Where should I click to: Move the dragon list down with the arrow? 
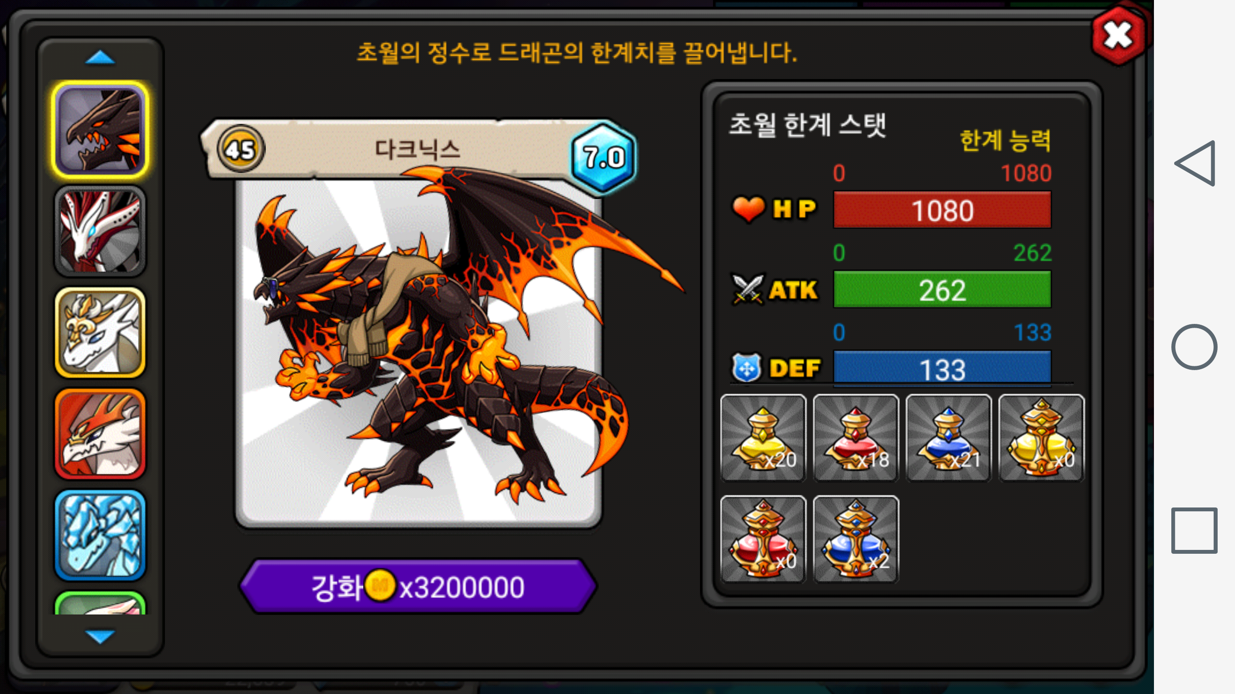pos(100,636)
